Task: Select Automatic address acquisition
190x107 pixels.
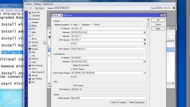Action: (x=80, y=25)
